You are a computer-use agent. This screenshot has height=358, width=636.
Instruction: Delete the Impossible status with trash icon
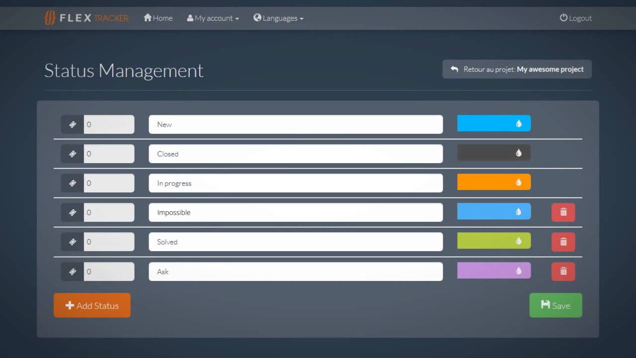click(563, 212)
